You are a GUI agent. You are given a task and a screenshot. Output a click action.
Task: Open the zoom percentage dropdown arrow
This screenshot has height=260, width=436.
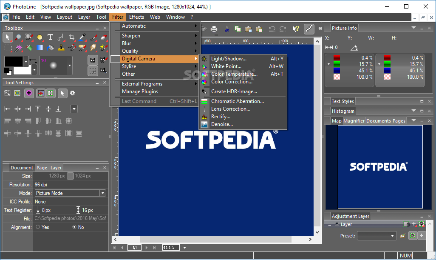[184, 248]
